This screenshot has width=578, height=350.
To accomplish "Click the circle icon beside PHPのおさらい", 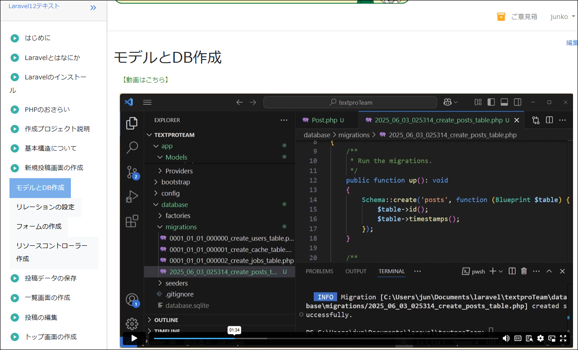I will (x=14, y=110).
